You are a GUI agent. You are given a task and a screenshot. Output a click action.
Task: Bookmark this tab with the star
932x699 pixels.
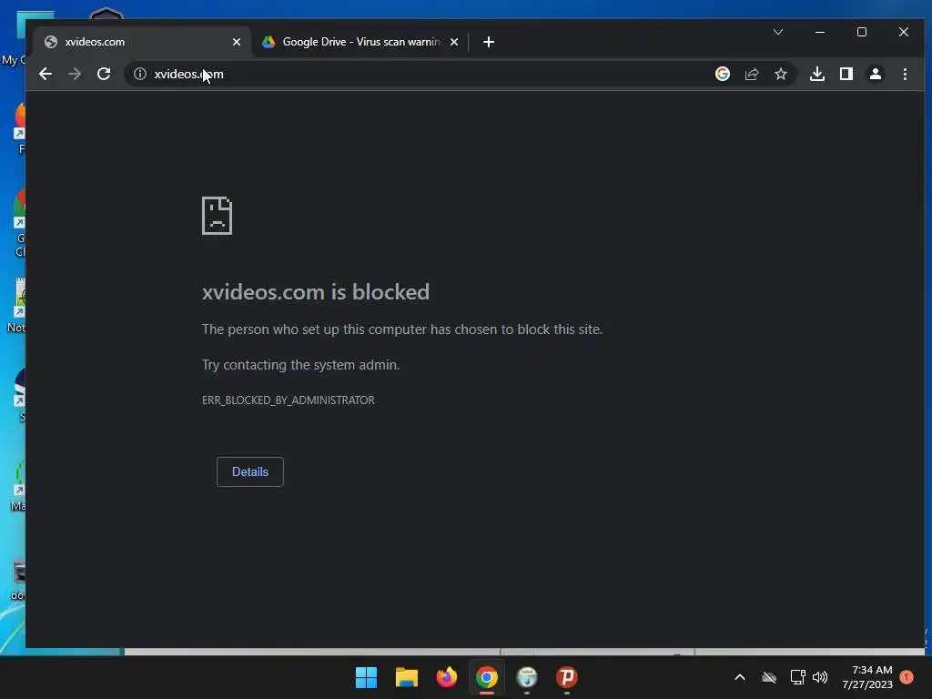point(781,75)
